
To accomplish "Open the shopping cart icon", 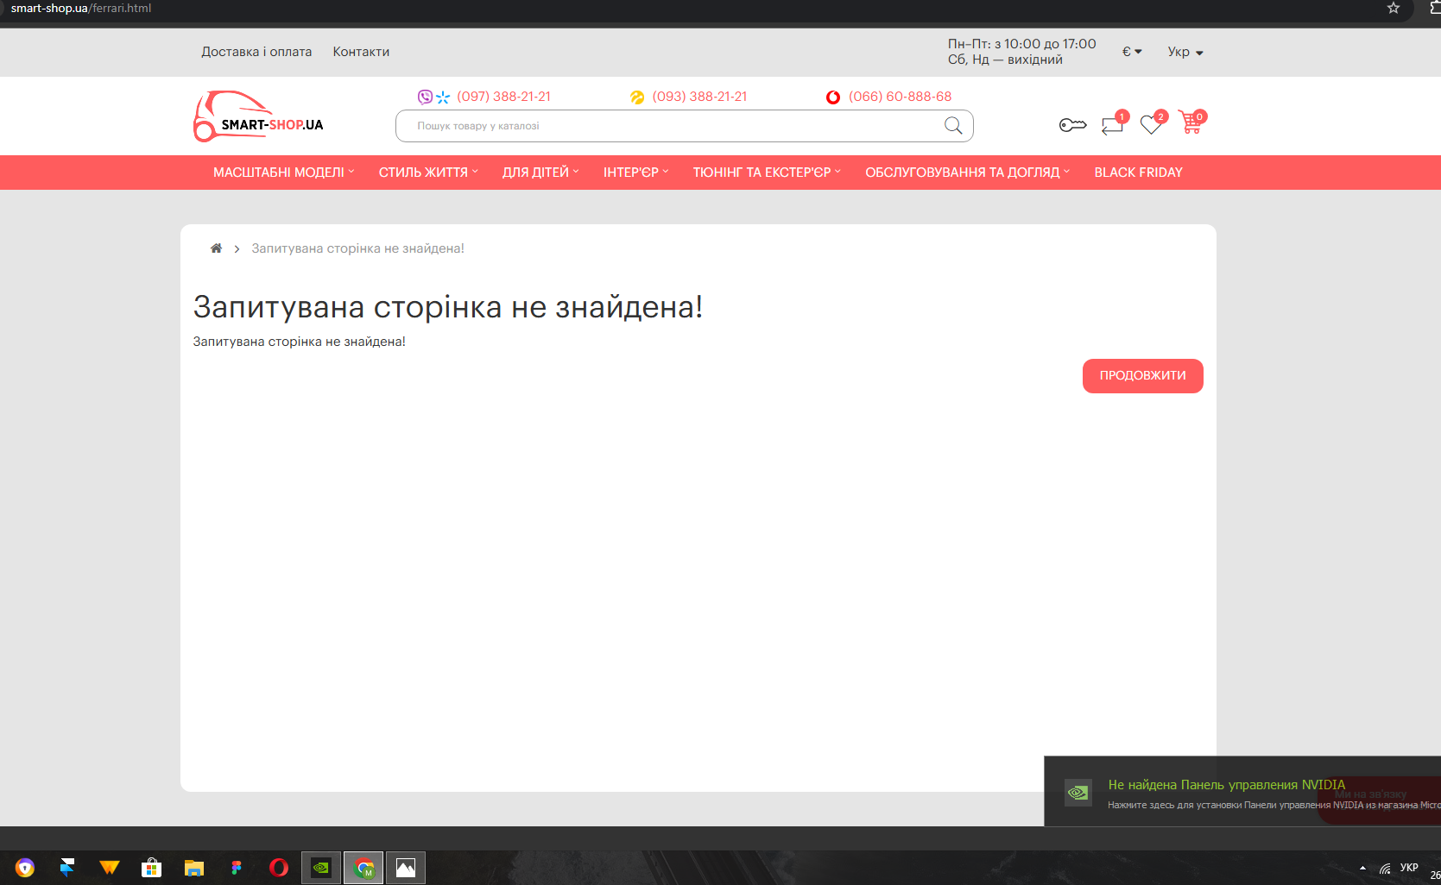I will [x=1190, y=123].
